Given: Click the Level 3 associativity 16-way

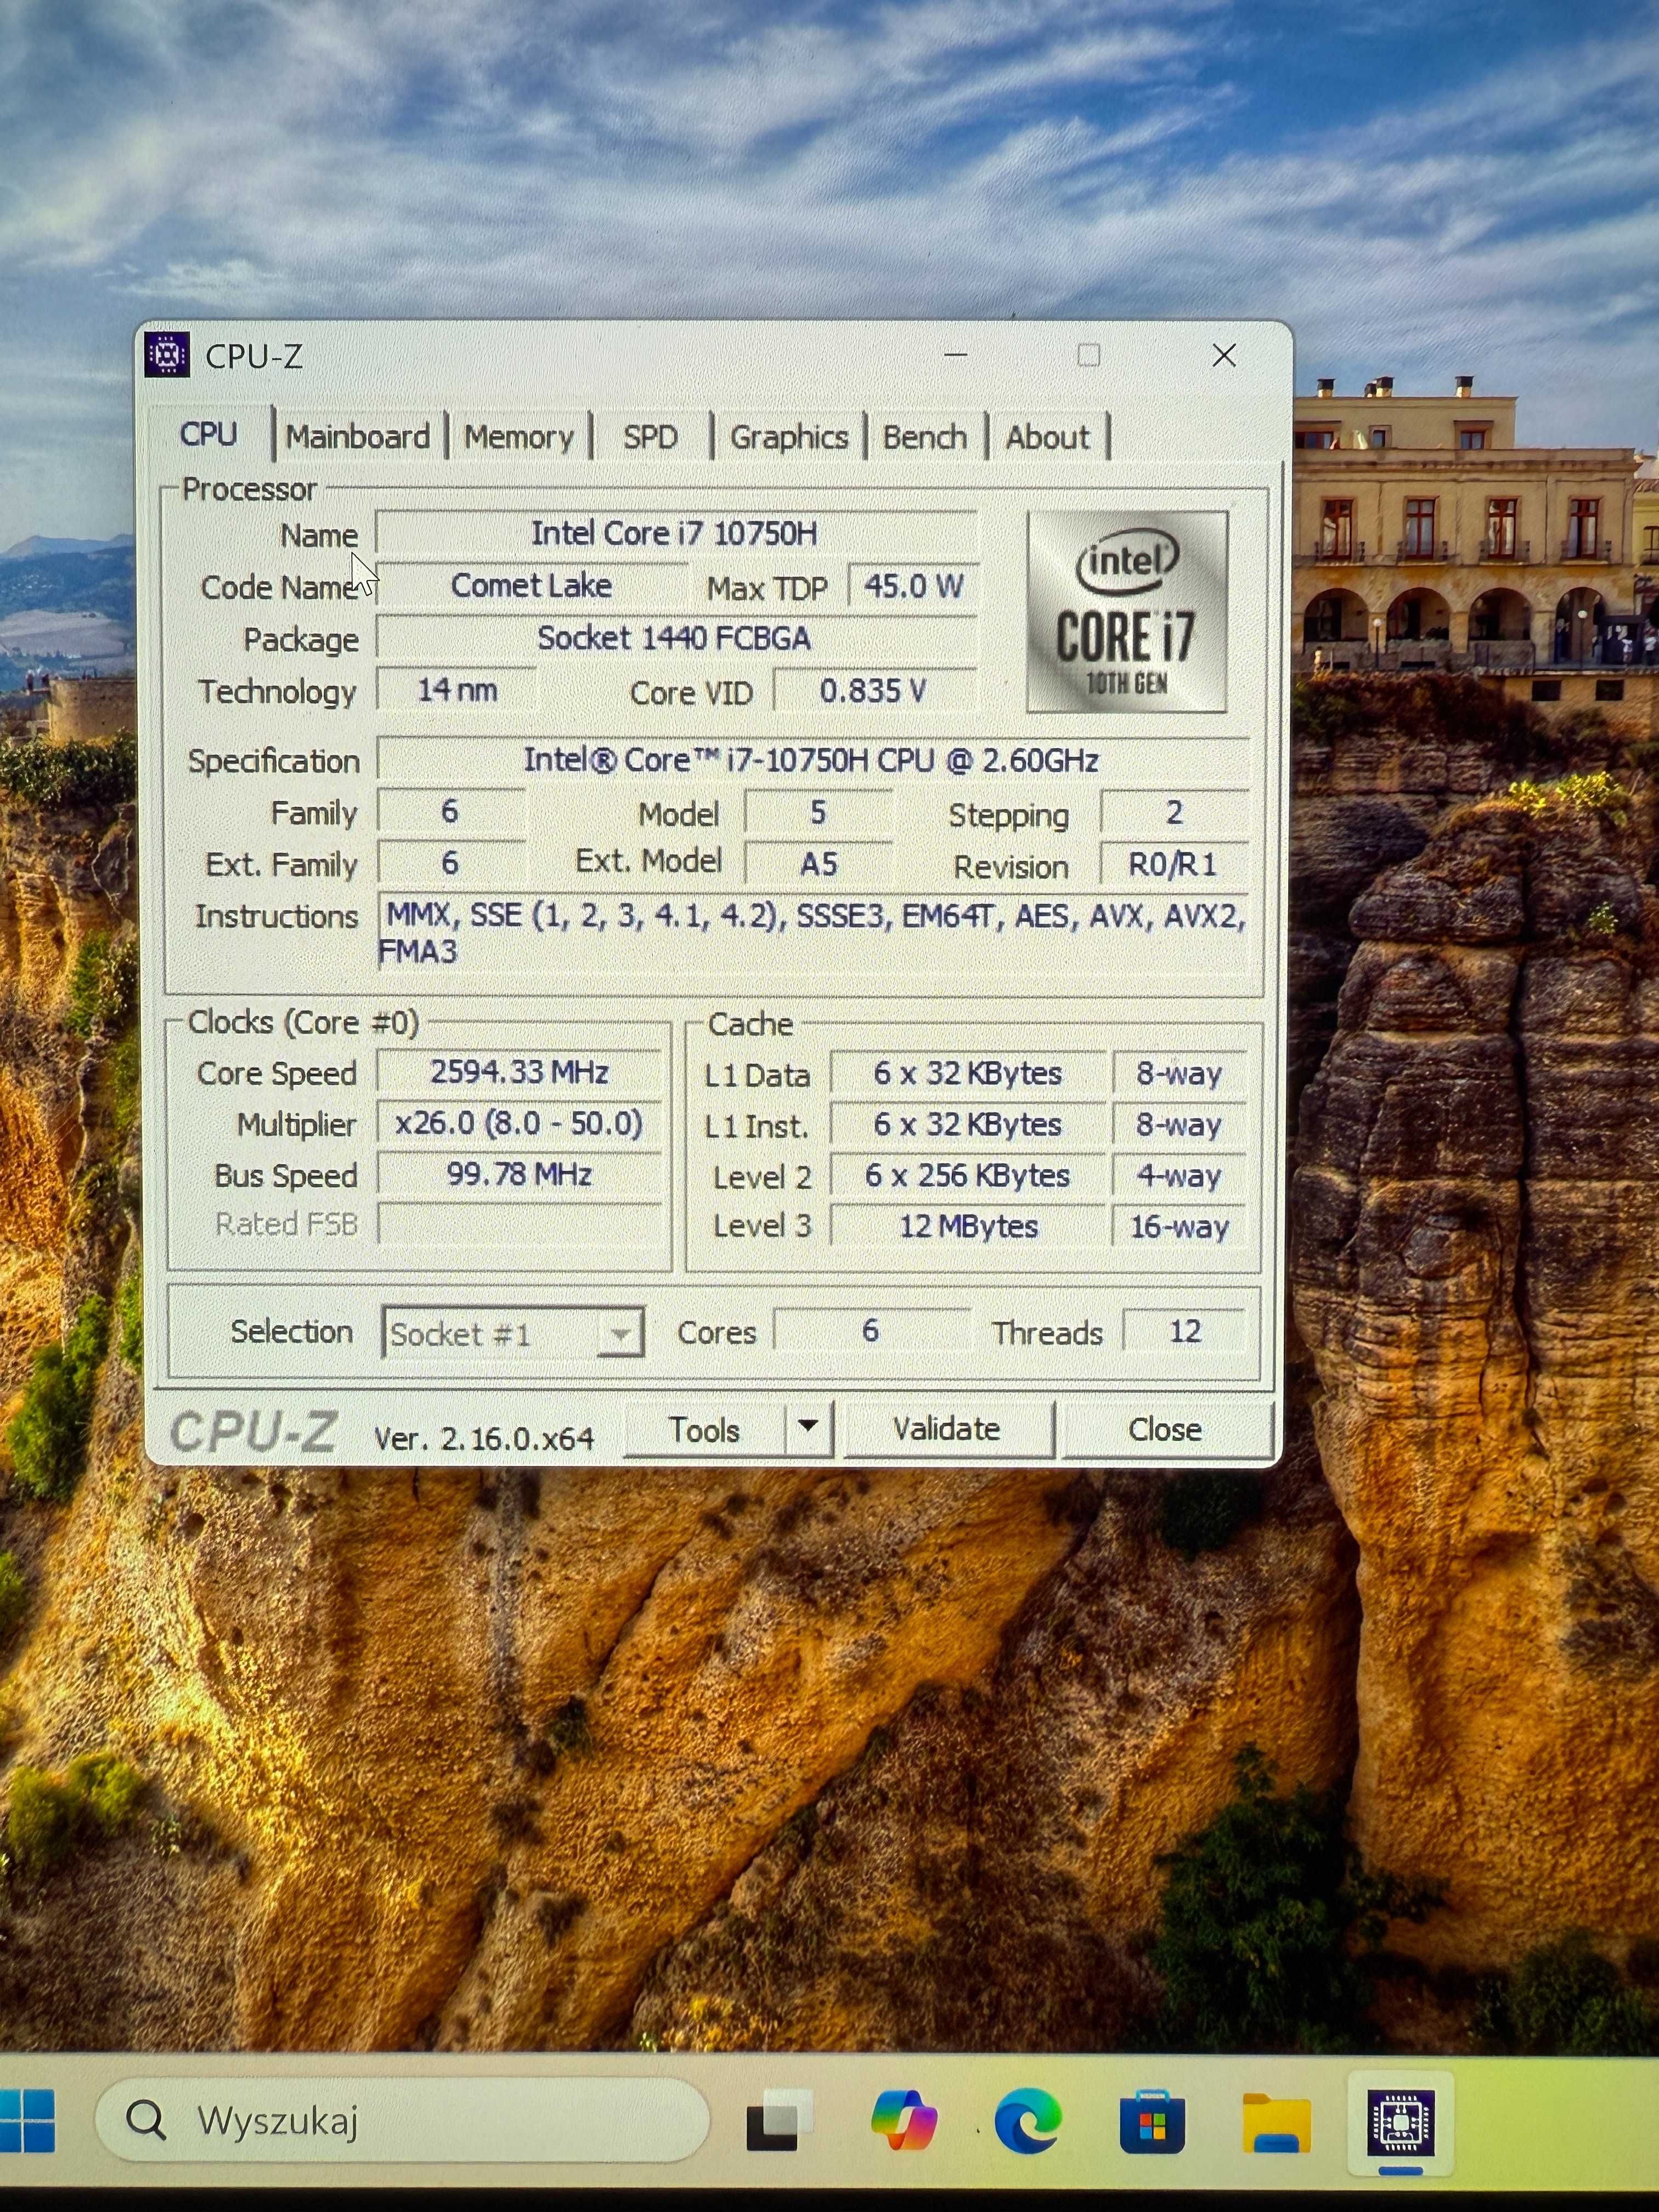Looking at the screenshot, I should 1180,1227.
